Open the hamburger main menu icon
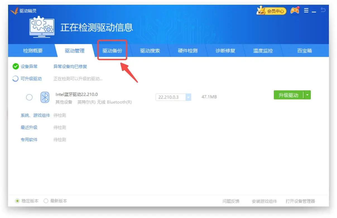 [306, 11]
